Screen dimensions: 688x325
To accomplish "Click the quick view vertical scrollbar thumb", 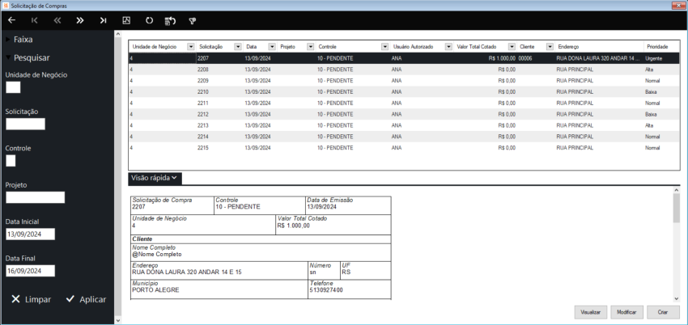I will coord(676,209).
